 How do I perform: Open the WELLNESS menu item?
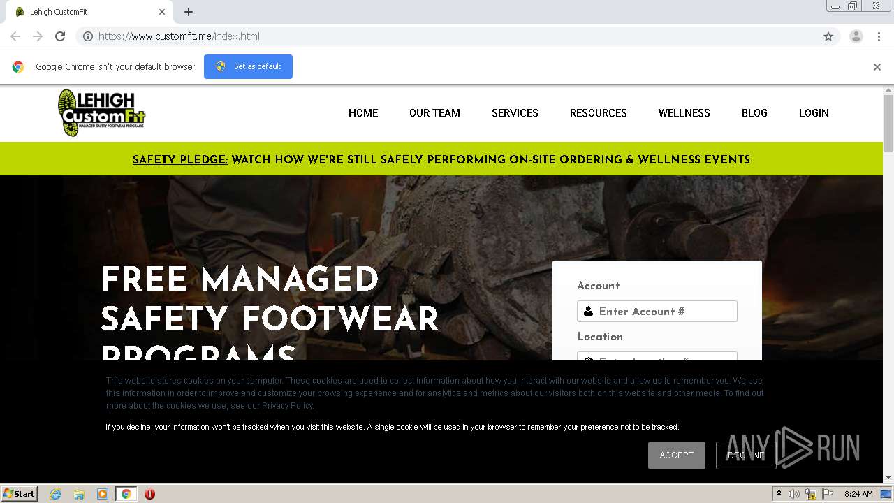click(x=684, y=113)
